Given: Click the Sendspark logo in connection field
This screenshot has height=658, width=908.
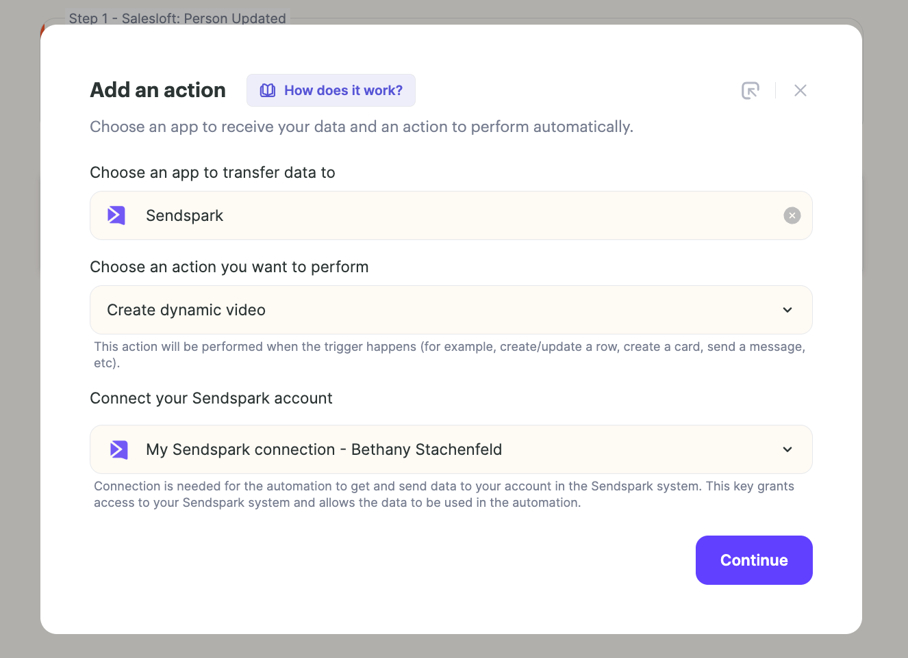Looking at the screenshot, I should point(119,449).
